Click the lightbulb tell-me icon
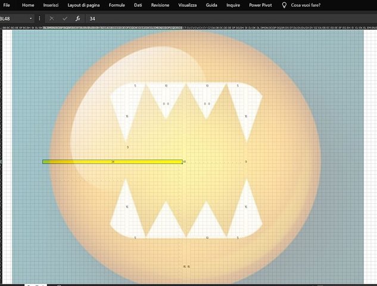The height and width of the screenshot is (286, 377). [284, 5]
